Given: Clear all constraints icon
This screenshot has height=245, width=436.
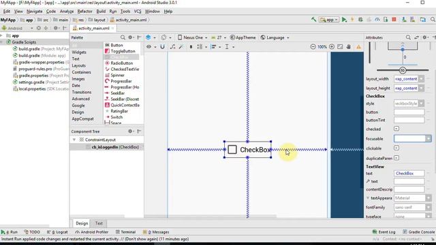Looking at the screenshot, I should 172,47.
